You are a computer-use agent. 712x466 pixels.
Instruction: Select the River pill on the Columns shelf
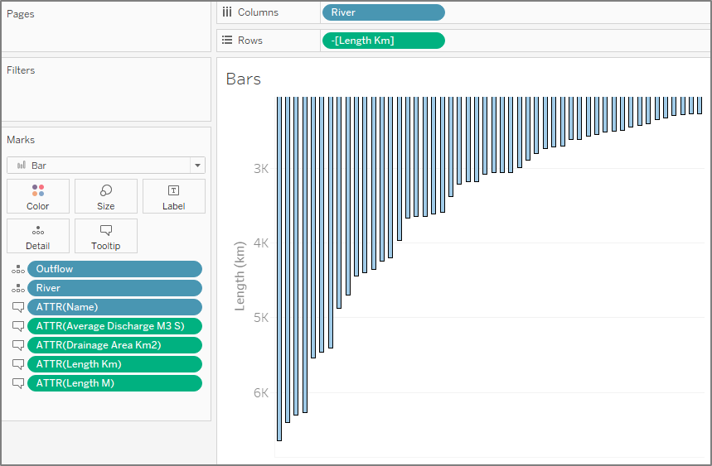(x=383, y=12)
